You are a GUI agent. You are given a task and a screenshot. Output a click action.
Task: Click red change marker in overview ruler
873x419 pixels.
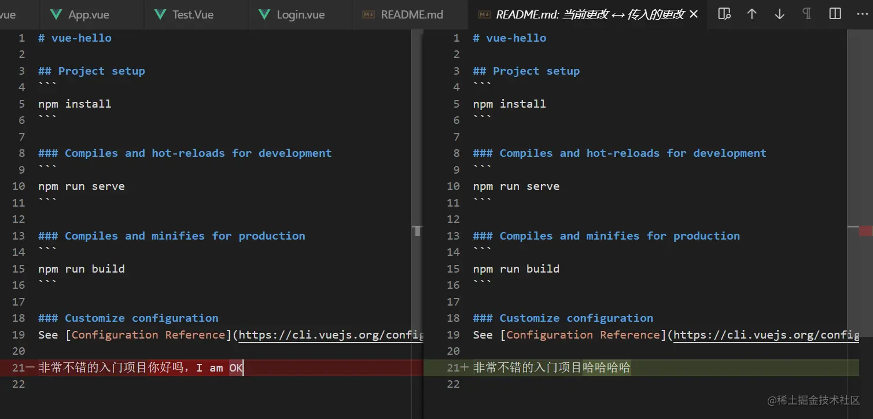866,231
